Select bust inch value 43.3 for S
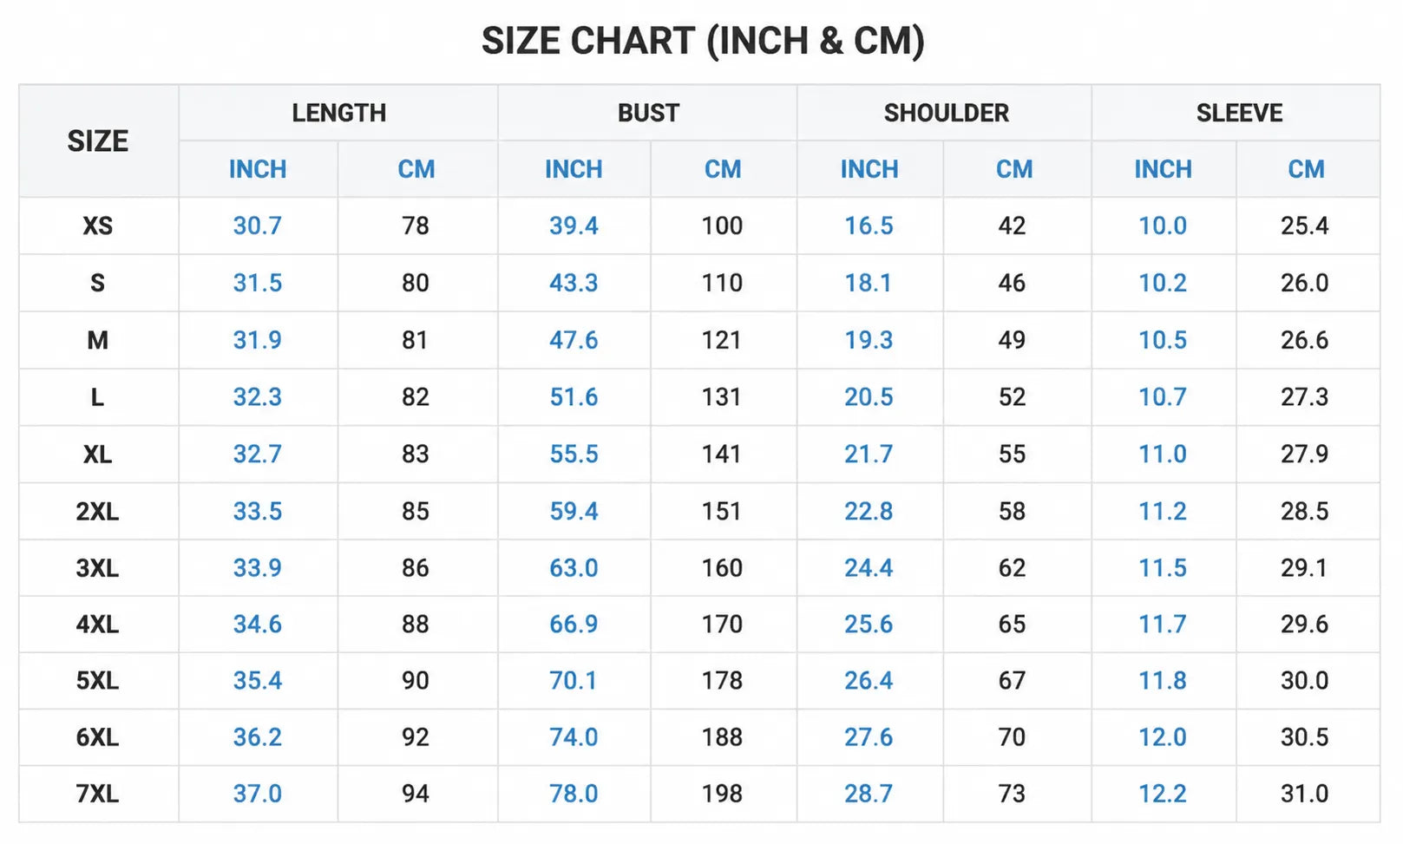 coord(574,283)
